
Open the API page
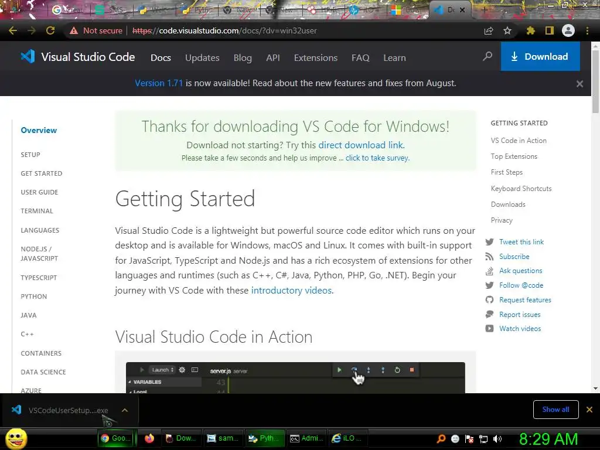(273, 58)
